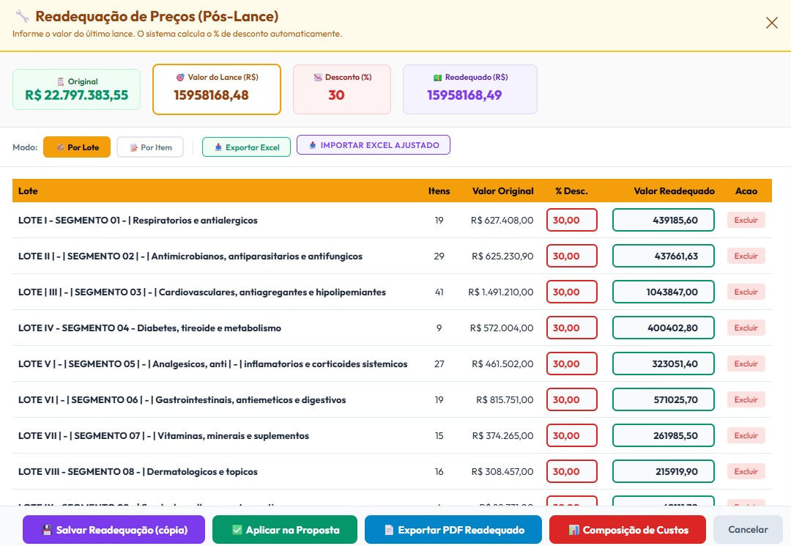791x546 pixels.
Task: Click bar chart icon in Composição de Custos
Action: [x=573, y=530]
